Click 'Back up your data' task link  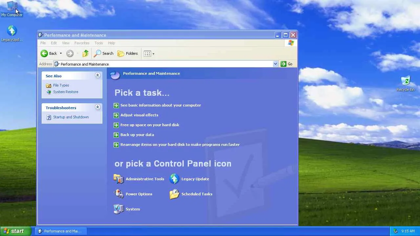[x=137, y=135]
